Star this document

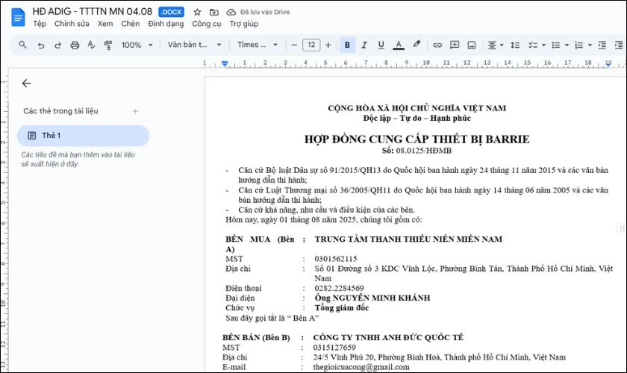coord(197,12)
